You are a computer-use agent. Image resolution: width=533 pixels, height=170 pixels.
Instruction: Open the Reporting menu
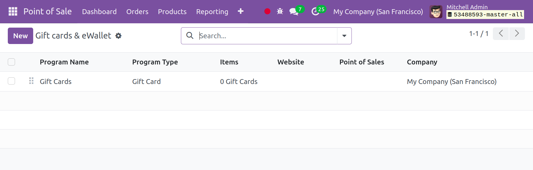click(x=212, y=12)
